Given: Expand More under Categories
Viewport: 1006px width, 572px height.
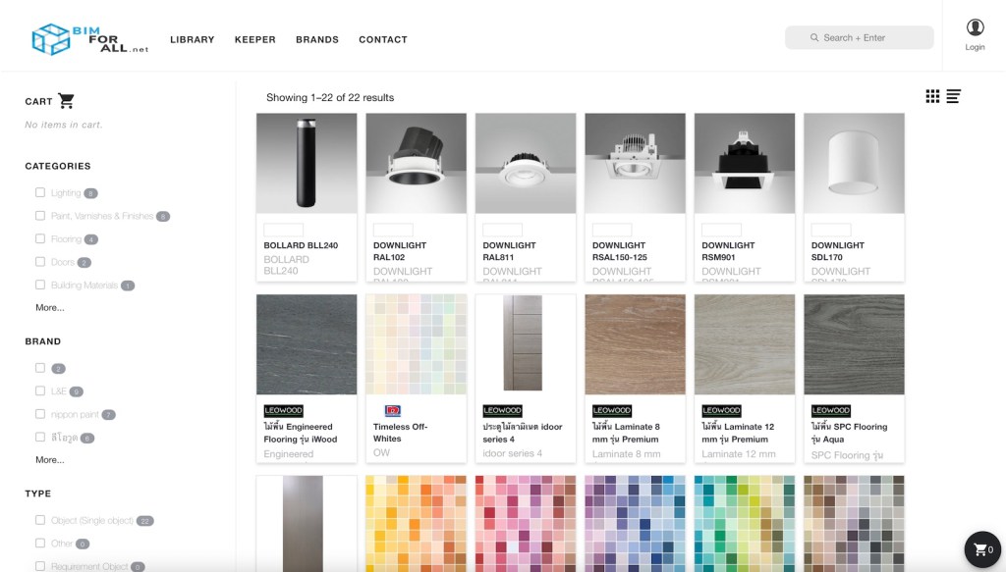Looking at the screenshot, I should 49,308.
